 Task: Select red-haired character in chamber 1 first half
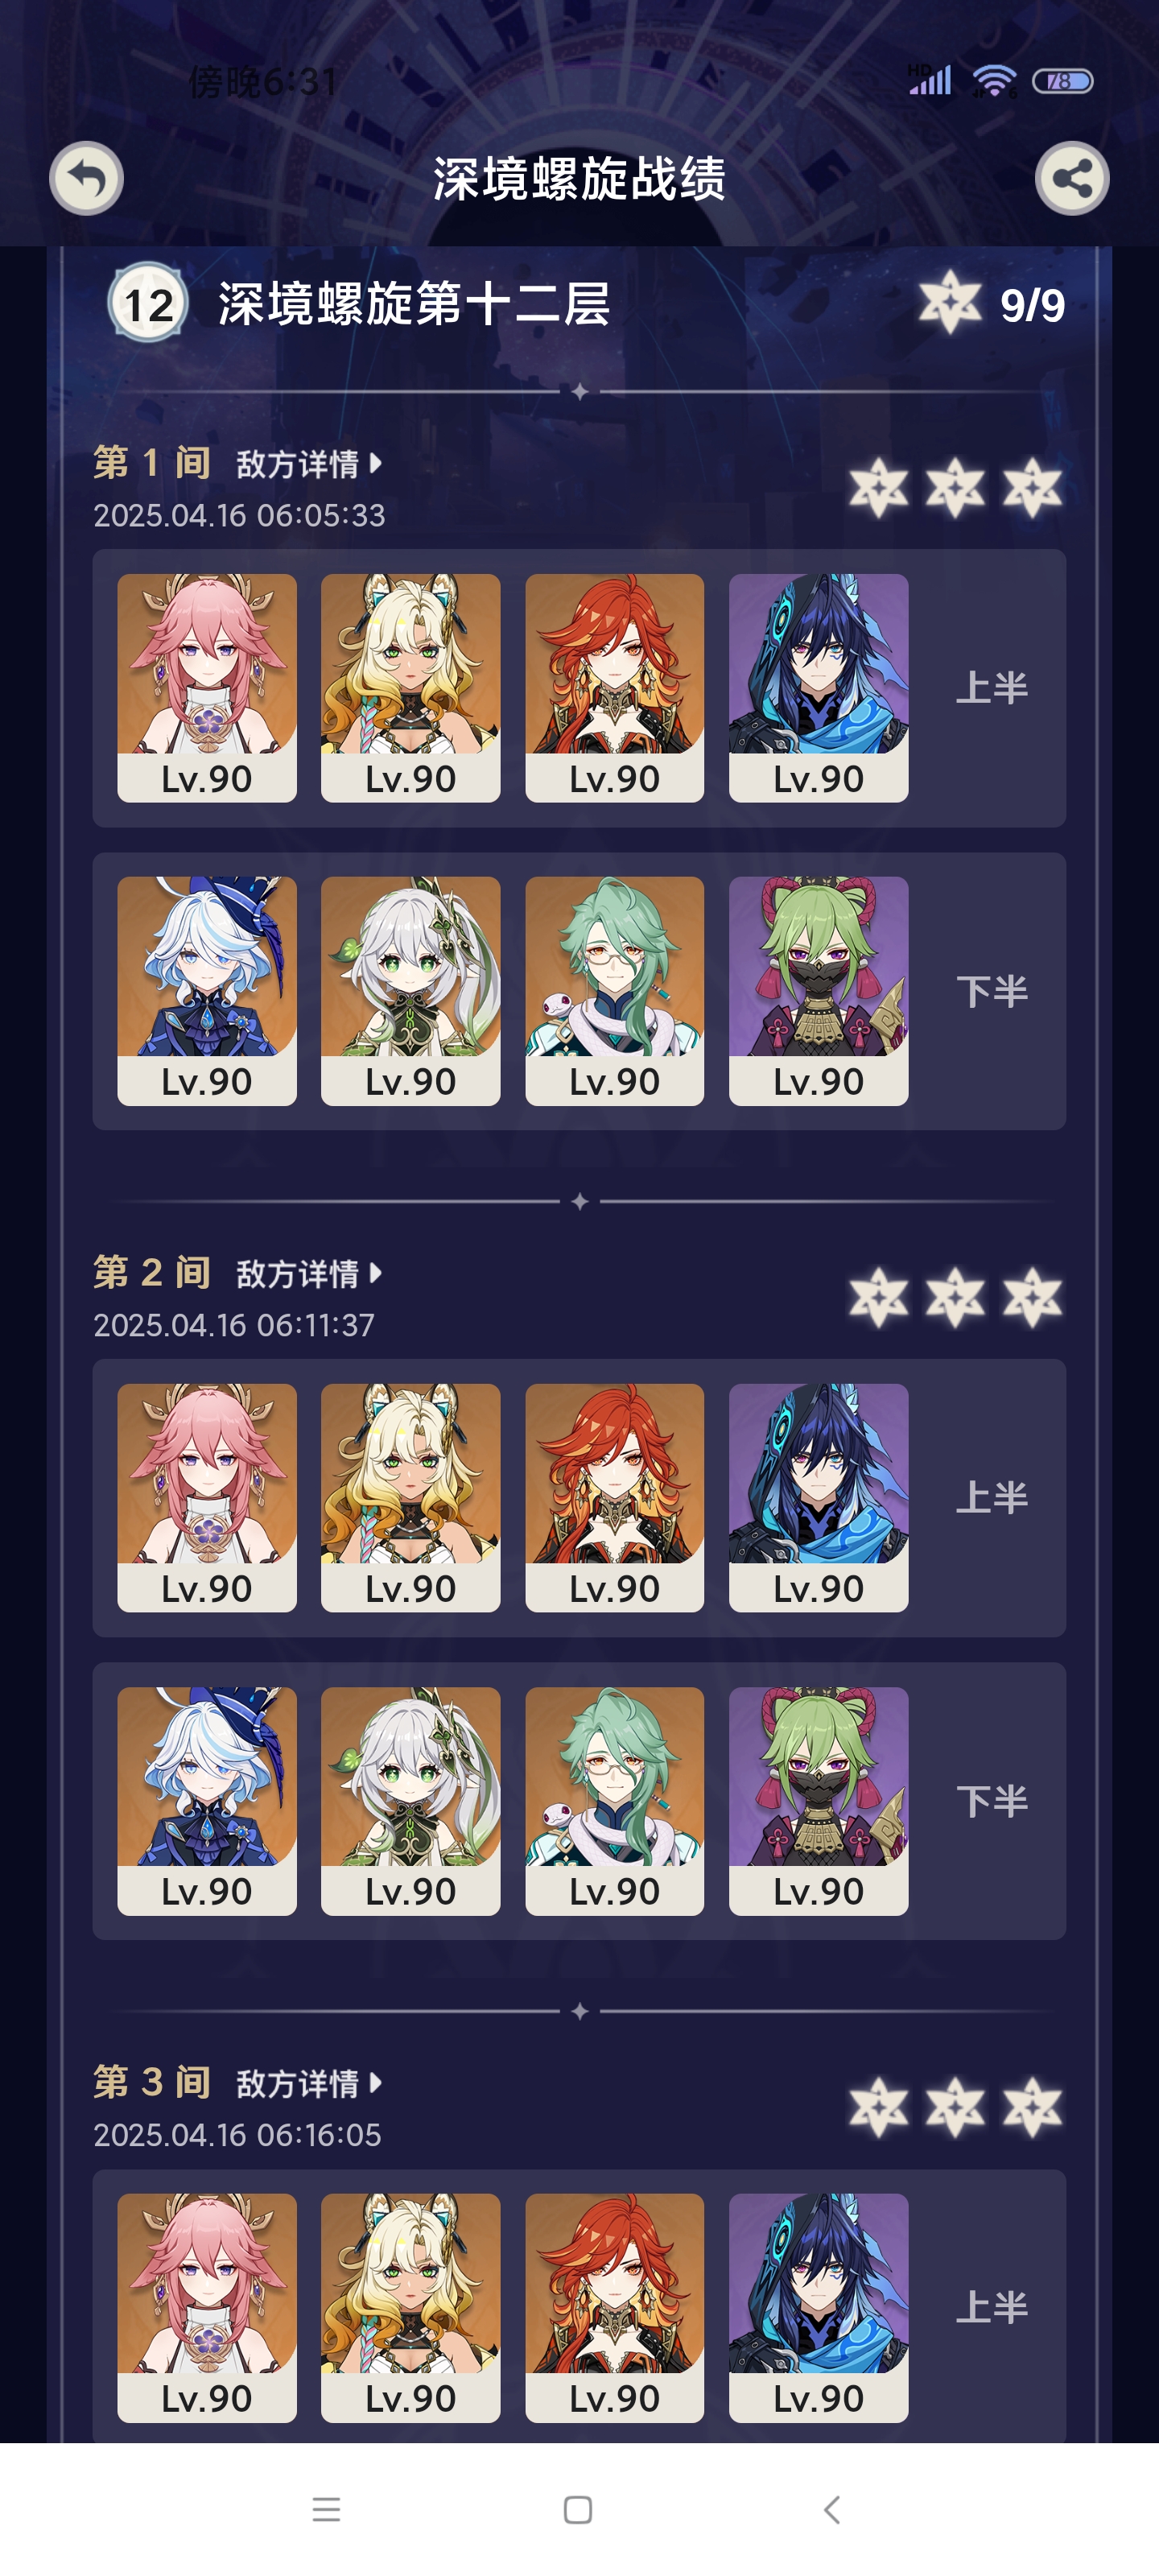point(615,688)
